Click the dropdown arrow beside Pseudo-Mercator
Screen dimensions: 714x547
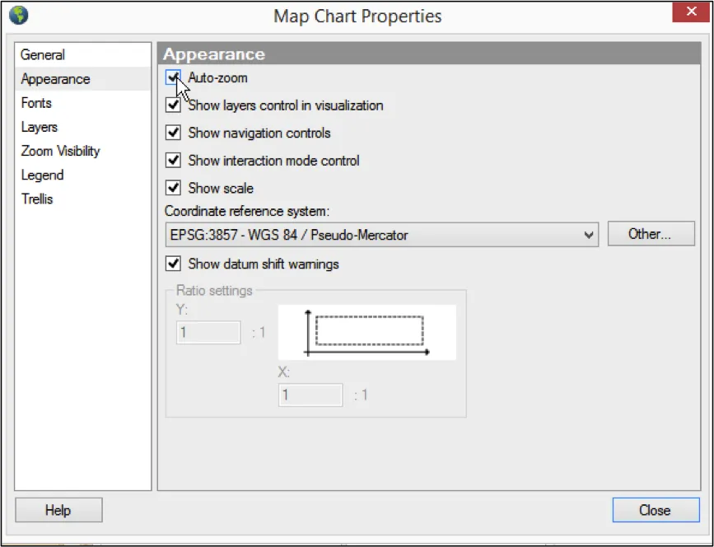pos(589,235)
